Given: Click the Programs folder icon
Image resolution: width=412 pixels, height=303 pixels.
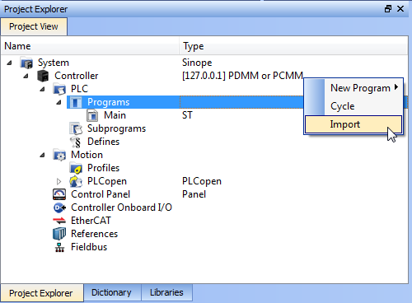Looking at the screenshot, I should pyautogui.click(x=76, y=102).
